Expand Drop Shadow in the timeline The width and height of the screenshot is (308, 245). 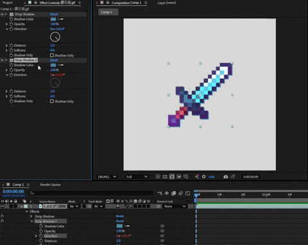(x=31, y=216)
